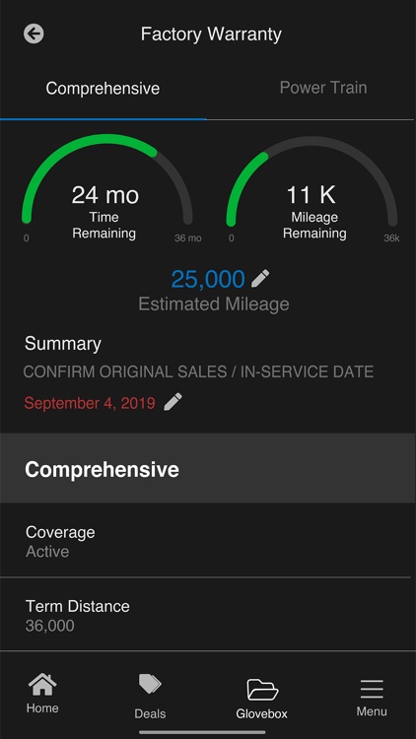Viewport: 416px width, 739px height.
Task: Tap the back arrow icon
Action: coord(34,34)
